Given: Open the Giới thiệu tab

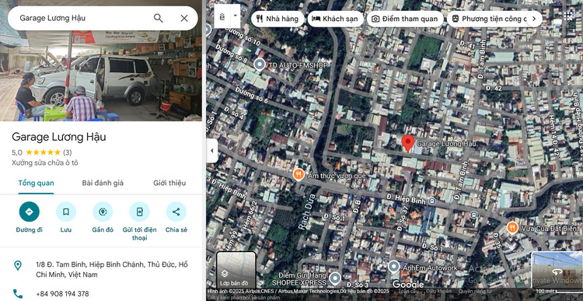Looking at the screenshot, I should tap(169, 183).
